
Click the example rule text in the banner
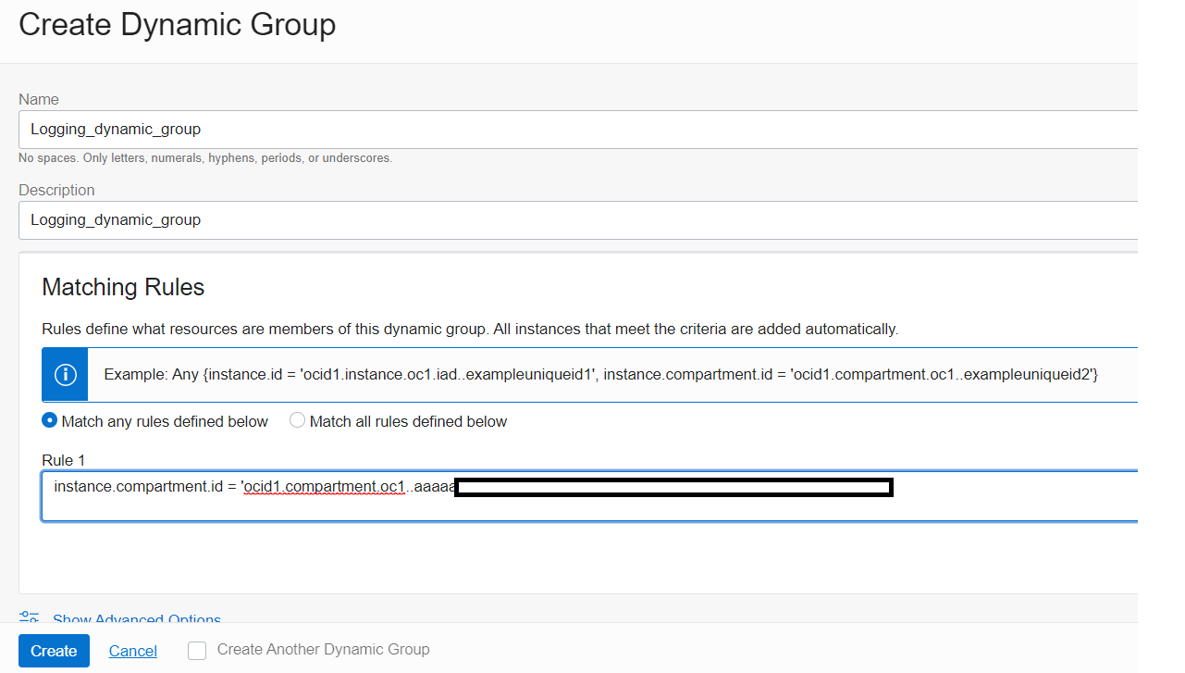pos(600,375)
